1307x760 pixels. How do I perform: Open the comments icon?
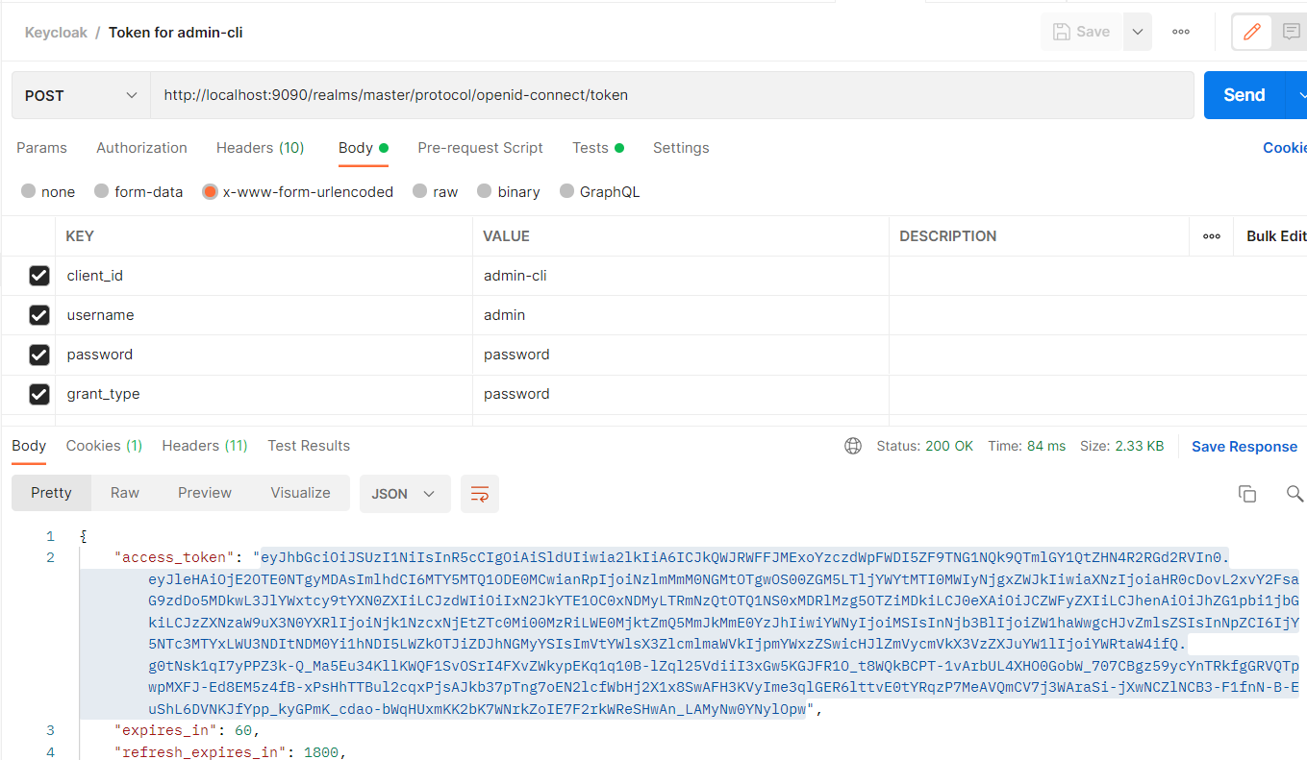point(1292,32)
